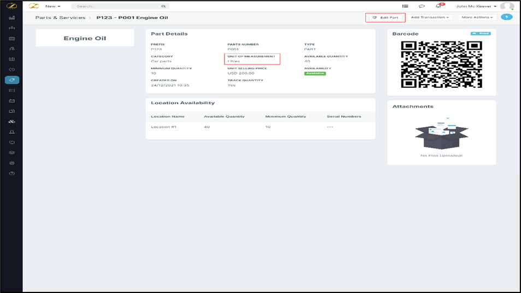Open the help question mark sidebar icon

11,174
